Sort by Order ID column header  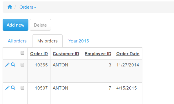click(x=39, y=54)
